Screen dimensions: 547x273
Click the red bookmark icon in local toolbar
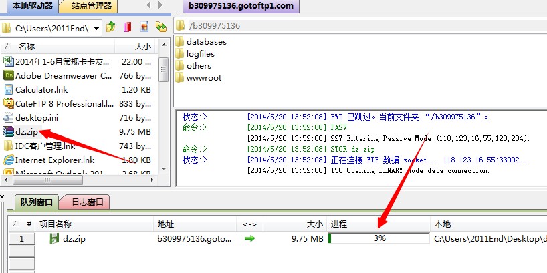pos(128,27)
